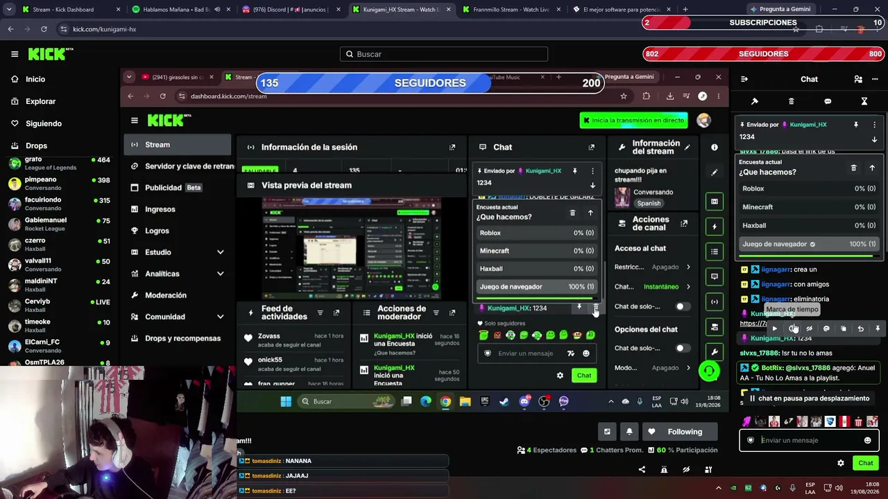Click the hourglass icon in the chat toolbar
Viewport: 888px width, 499px height.
click(864, 101)
